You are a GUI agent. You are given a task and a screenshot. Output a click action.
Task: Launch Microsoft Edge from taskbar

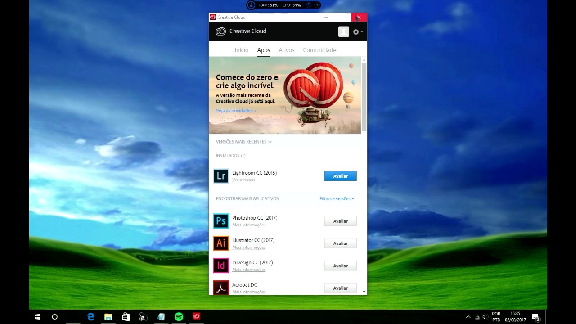90,317
